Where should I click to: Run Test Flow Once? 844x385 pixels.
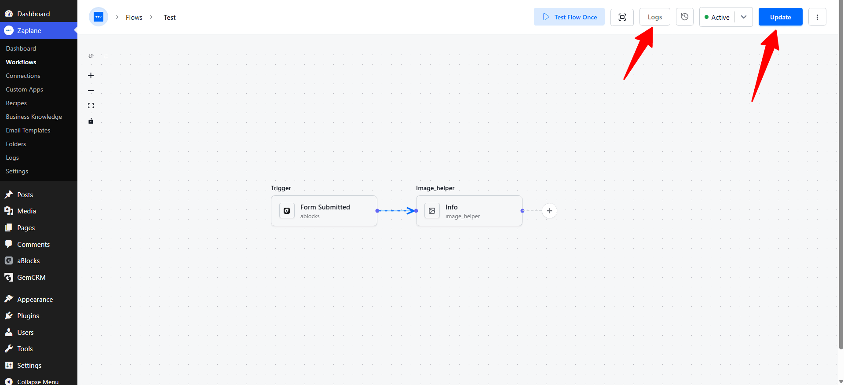(569, 17)
